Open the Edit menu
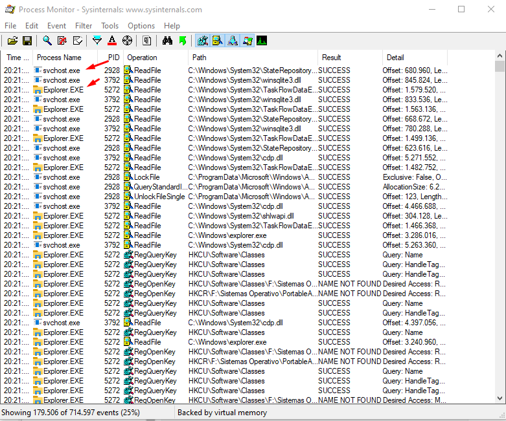The width and height of the screenshot is (506, 421). [32, 26]
